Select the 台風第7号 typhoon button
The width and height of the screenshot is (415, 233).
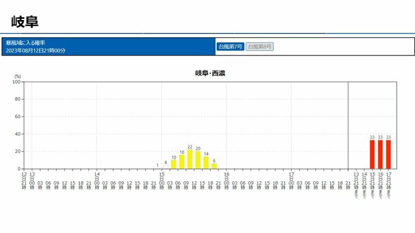click(x=230, y=46)
